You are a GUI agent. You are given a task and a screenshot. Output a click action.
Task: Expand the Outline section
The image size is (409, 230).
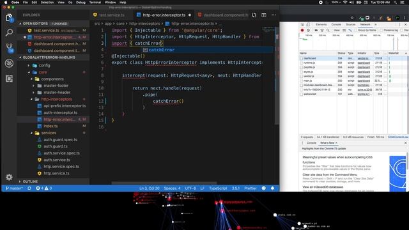click(x=20, y=181)
